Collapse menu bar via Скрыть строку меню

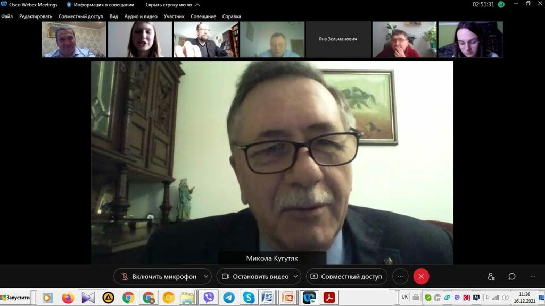click(x=172, y=5)
